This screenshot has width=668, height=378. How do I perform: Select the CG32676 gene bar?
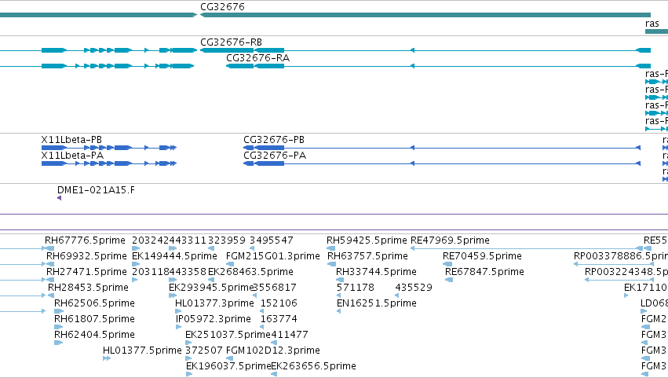425,15
